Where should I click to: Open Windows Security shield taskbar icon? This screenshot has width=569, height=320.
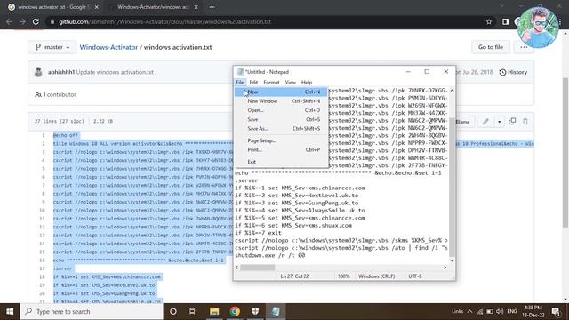coord(255,311)
